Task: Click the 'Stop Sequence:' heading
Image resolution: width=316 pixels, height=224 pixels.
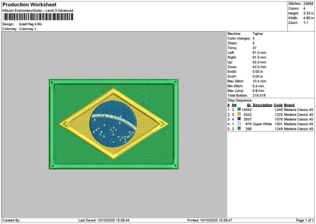Action: coord(240,100)
